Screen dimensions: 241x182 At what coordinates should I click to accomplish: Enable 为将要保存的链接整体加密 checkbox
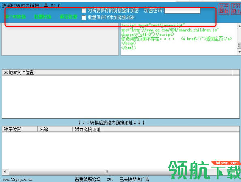[x=84, y=11]
